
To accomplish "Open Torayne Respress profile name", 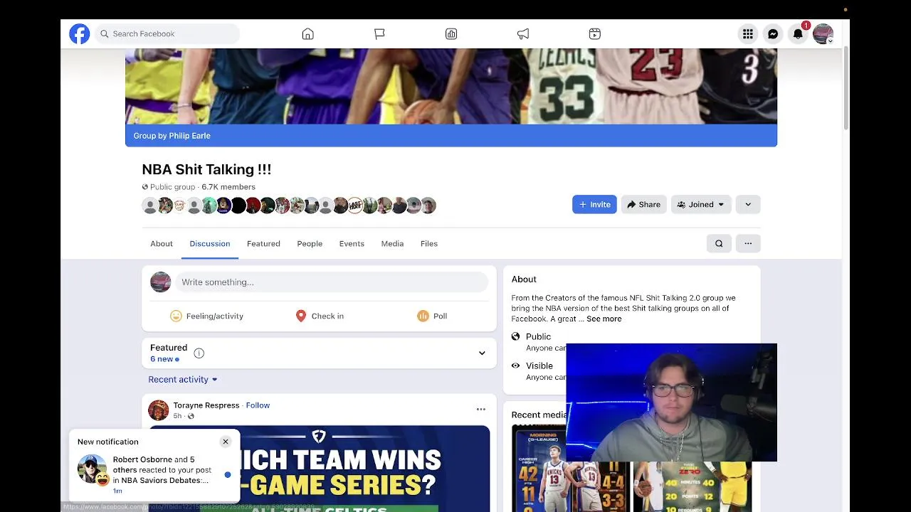I will [x=206, y=405].
